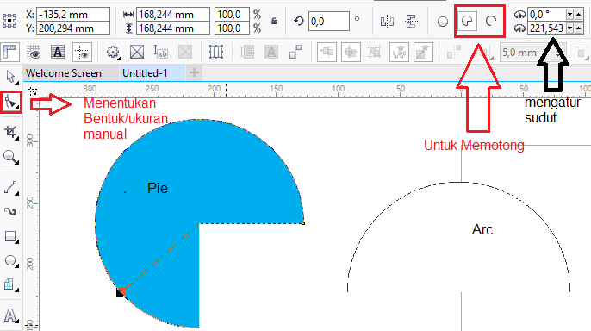
Task: Click the rotation angle 0,0 field
Action: coord(329,21)
